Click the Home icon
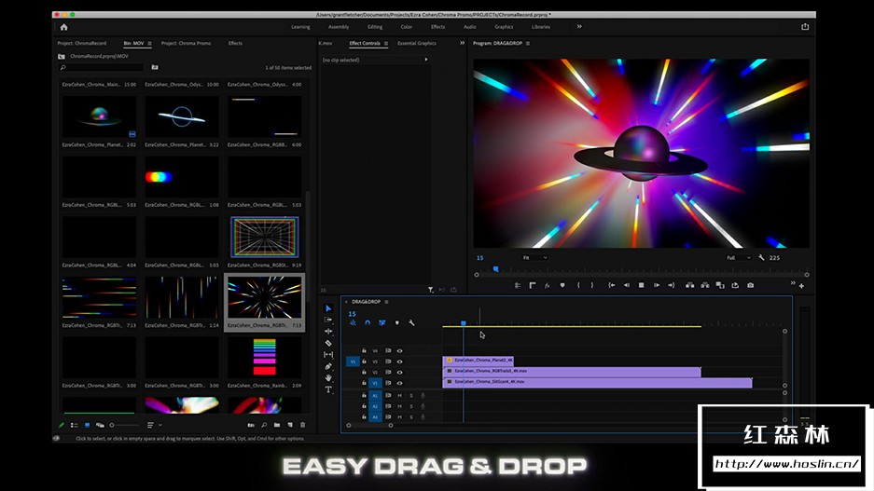Viewport: 874px width, 491px height. click(x=63, y=27)
